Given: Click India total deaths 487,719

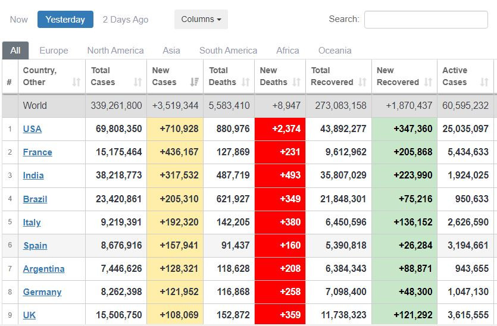Looking at the screenshot, I should 233,175.
